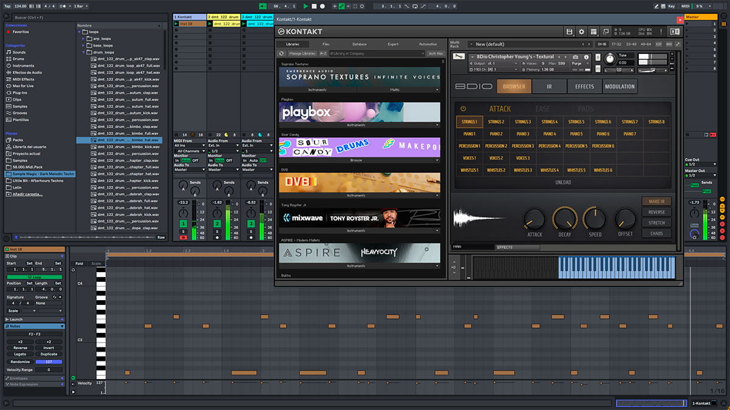The height and width of the screenshot is (410, 730).
Task: Open Soprano Textures Instruments dropdown arrow
Action: (437, 90)
